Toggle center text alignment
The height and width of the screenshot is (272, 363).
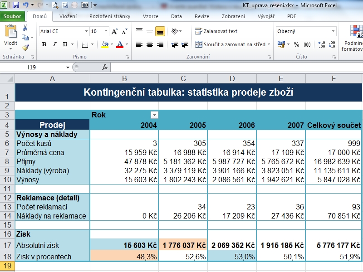pos(149,44)
